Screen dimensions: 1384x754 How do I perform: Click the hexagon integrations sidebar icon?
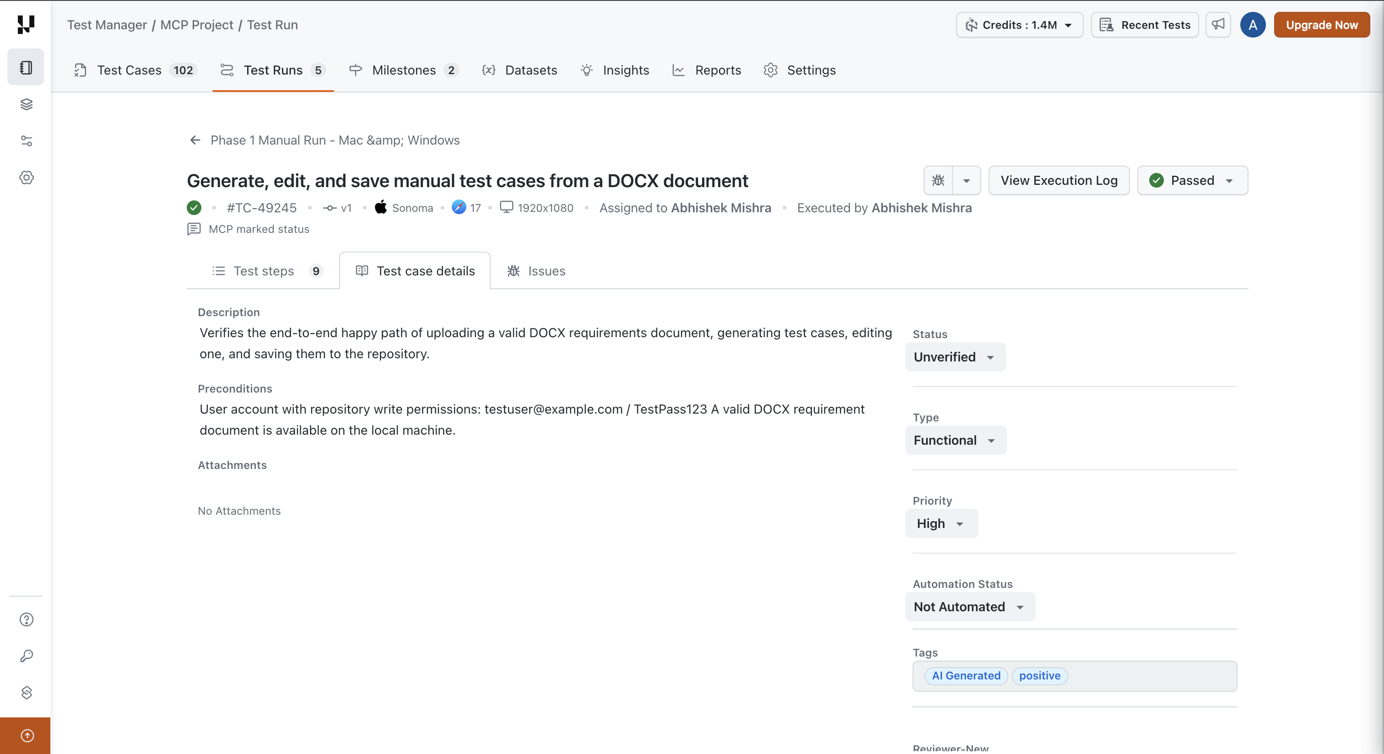point(27,692)
